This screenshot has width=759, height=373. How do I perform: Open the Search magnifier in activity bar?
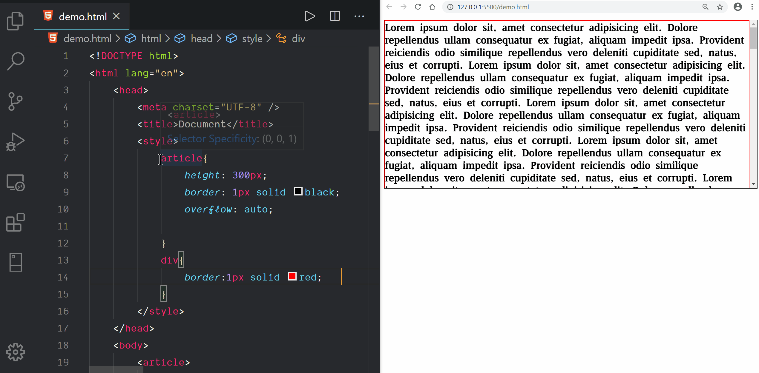pyautogui.click(x=15, y=61)
